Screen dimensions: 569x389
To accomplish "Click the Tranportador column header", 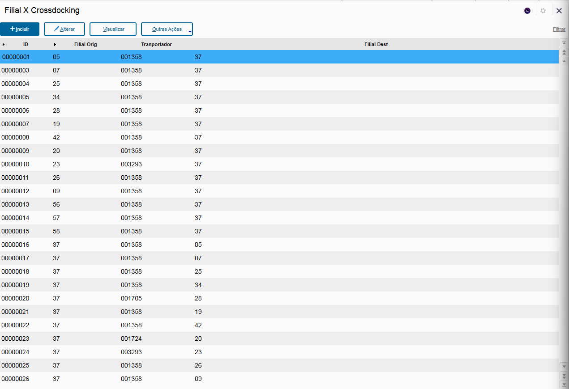I will coord(157,44).
